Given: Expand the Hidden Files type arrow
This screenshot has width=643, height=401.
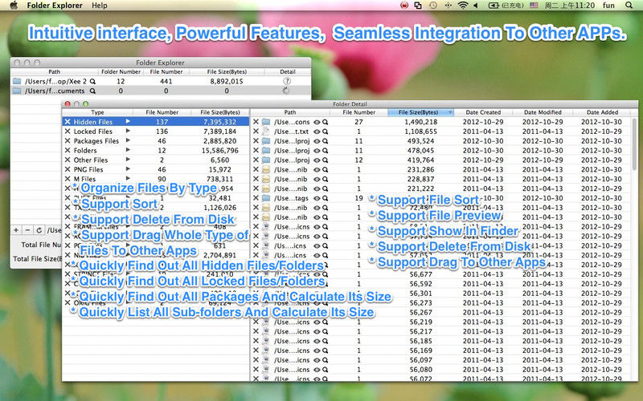Looking at the screenshot, I should click(x=128, y=122).
